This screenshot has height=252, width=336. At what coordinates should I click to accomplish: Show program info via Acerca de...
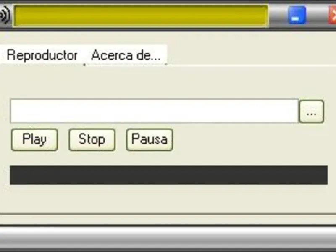126,55
